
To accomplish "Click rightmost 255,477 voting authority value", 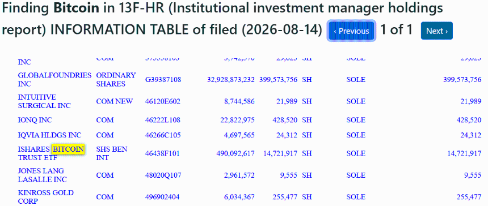I will (x=470, y=197).
